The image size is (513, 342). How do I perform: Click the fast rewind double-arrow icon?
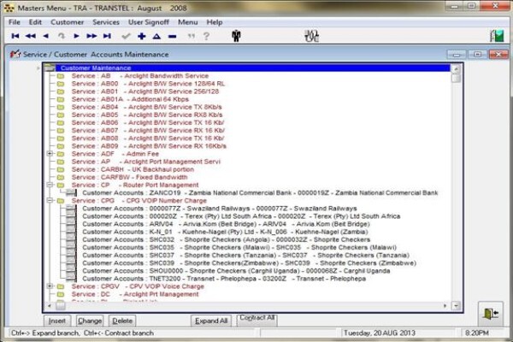pyautogui.click(x=31, y=36)
